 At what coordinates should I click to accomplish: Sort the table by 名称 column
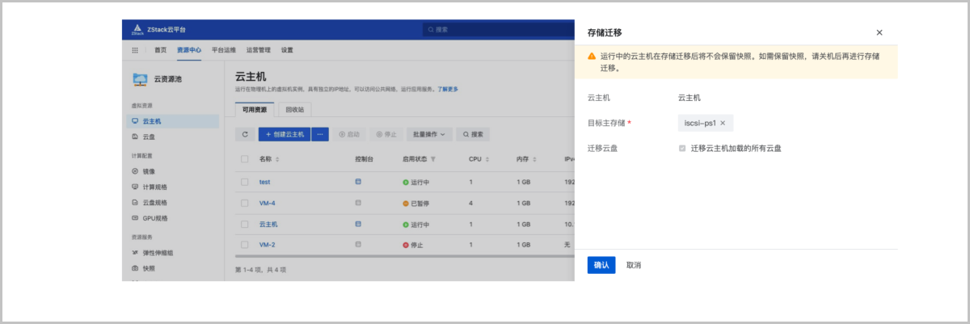pyautogui.click(x=277, y=159)
